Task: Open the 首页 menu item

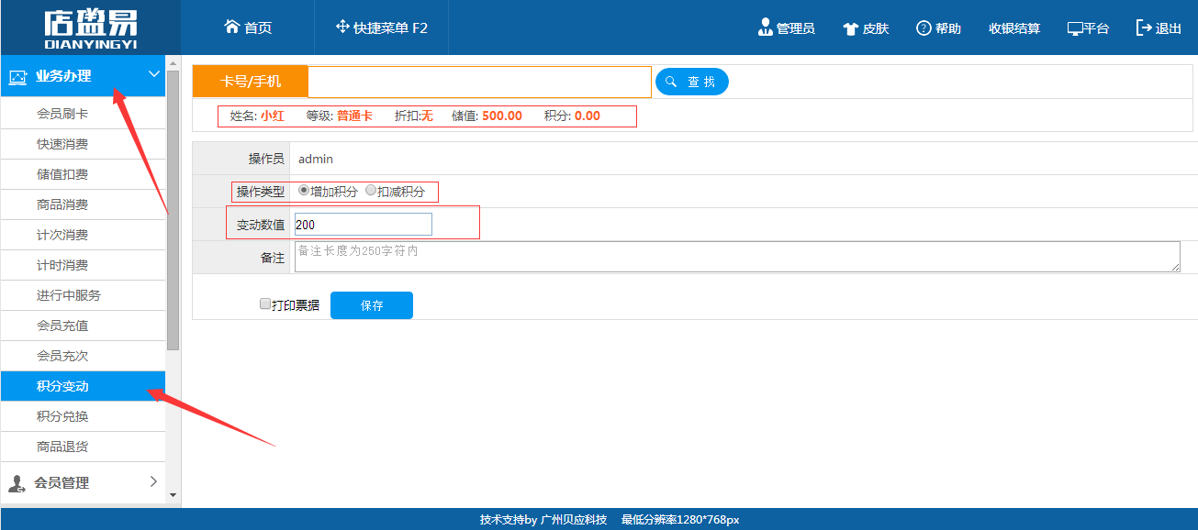Action: click(248, 28)
